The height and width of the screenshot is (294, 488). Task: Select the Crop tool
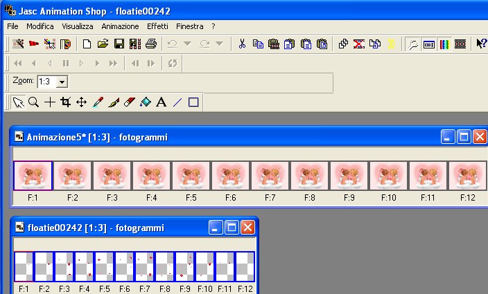coord(66,102)
